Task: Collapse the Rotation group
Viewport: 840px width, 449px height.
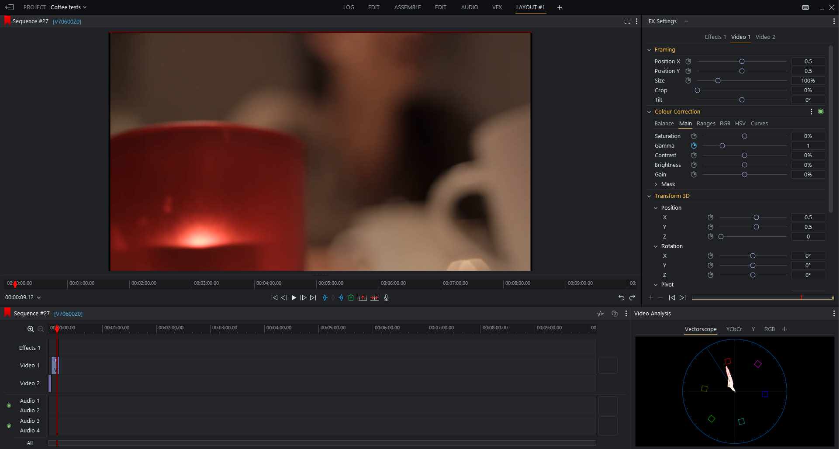Action: point(657,247)
